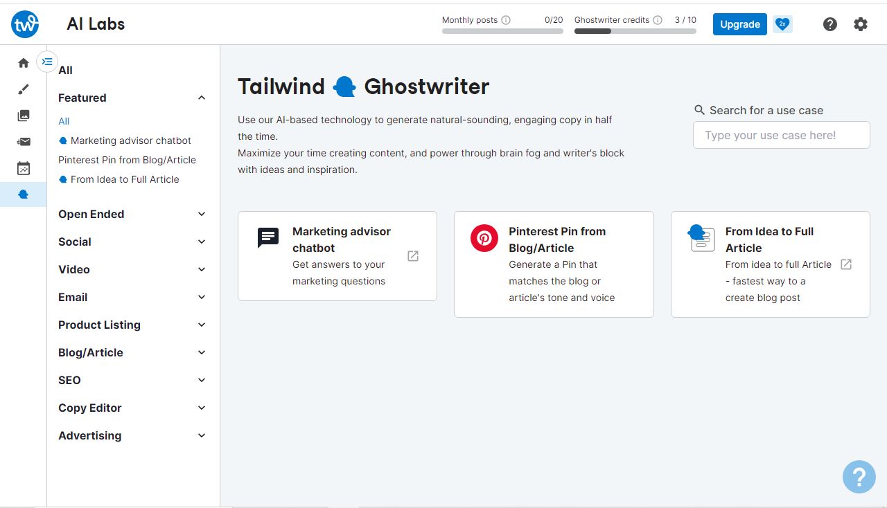887x508 pixels.
Task: Expand the Advertising category
Action: pyautogui.click(x=202, y=435)
